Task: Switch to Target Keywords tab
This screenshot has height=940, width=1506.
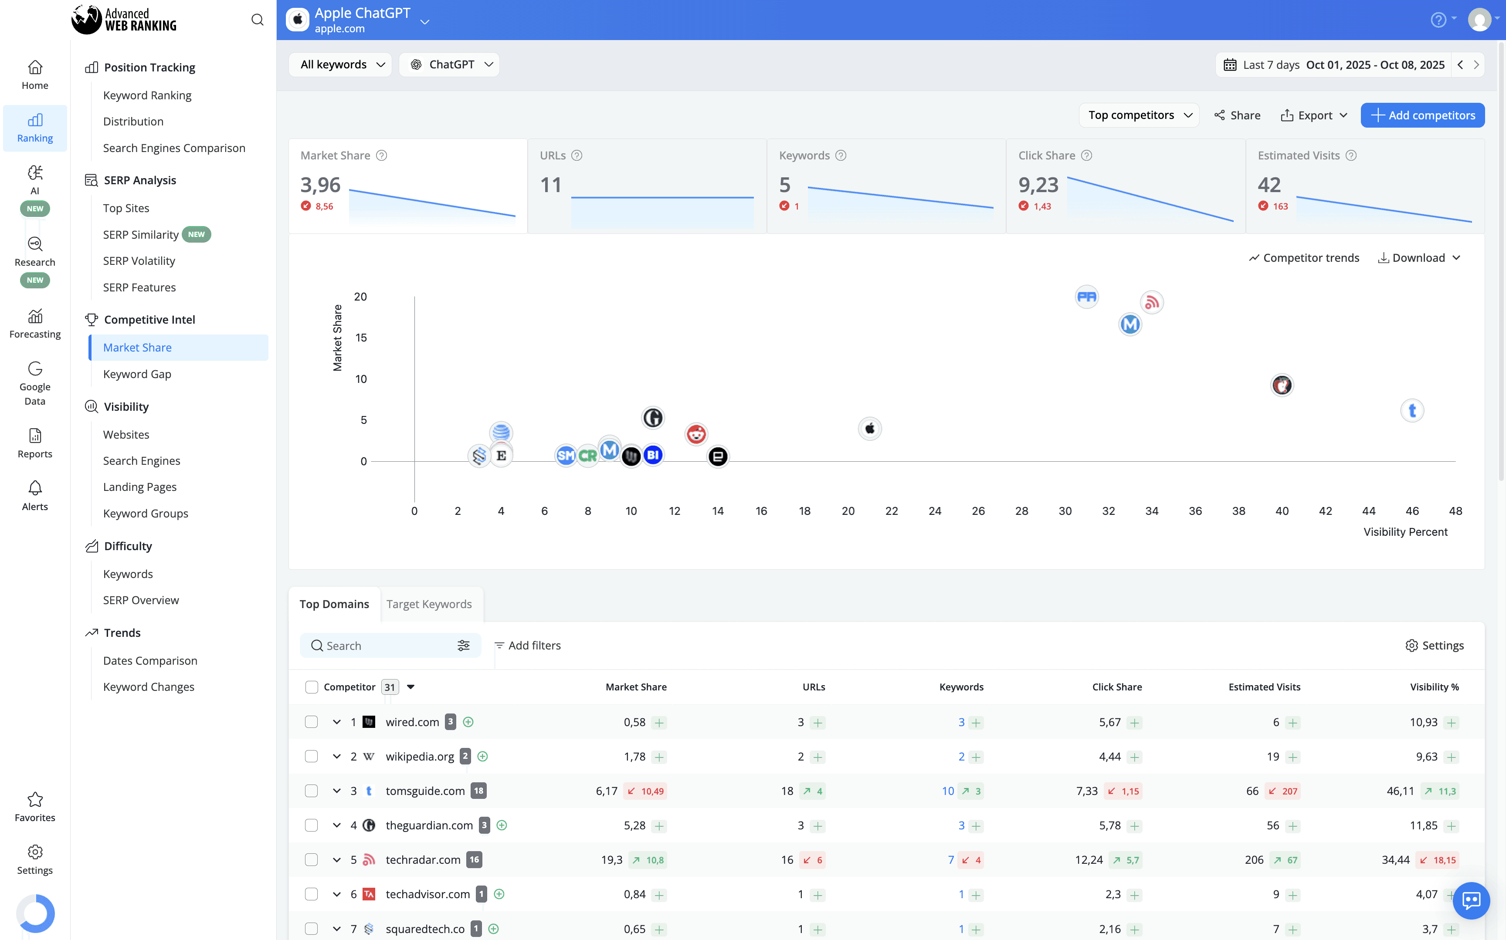Action: (429, 604)
